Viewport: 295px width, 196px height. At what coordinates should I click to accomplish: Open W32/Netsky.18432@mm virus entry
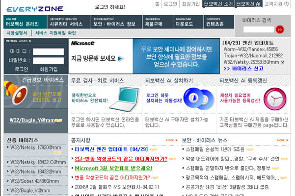pyautogui.click(x=35, y=171)
